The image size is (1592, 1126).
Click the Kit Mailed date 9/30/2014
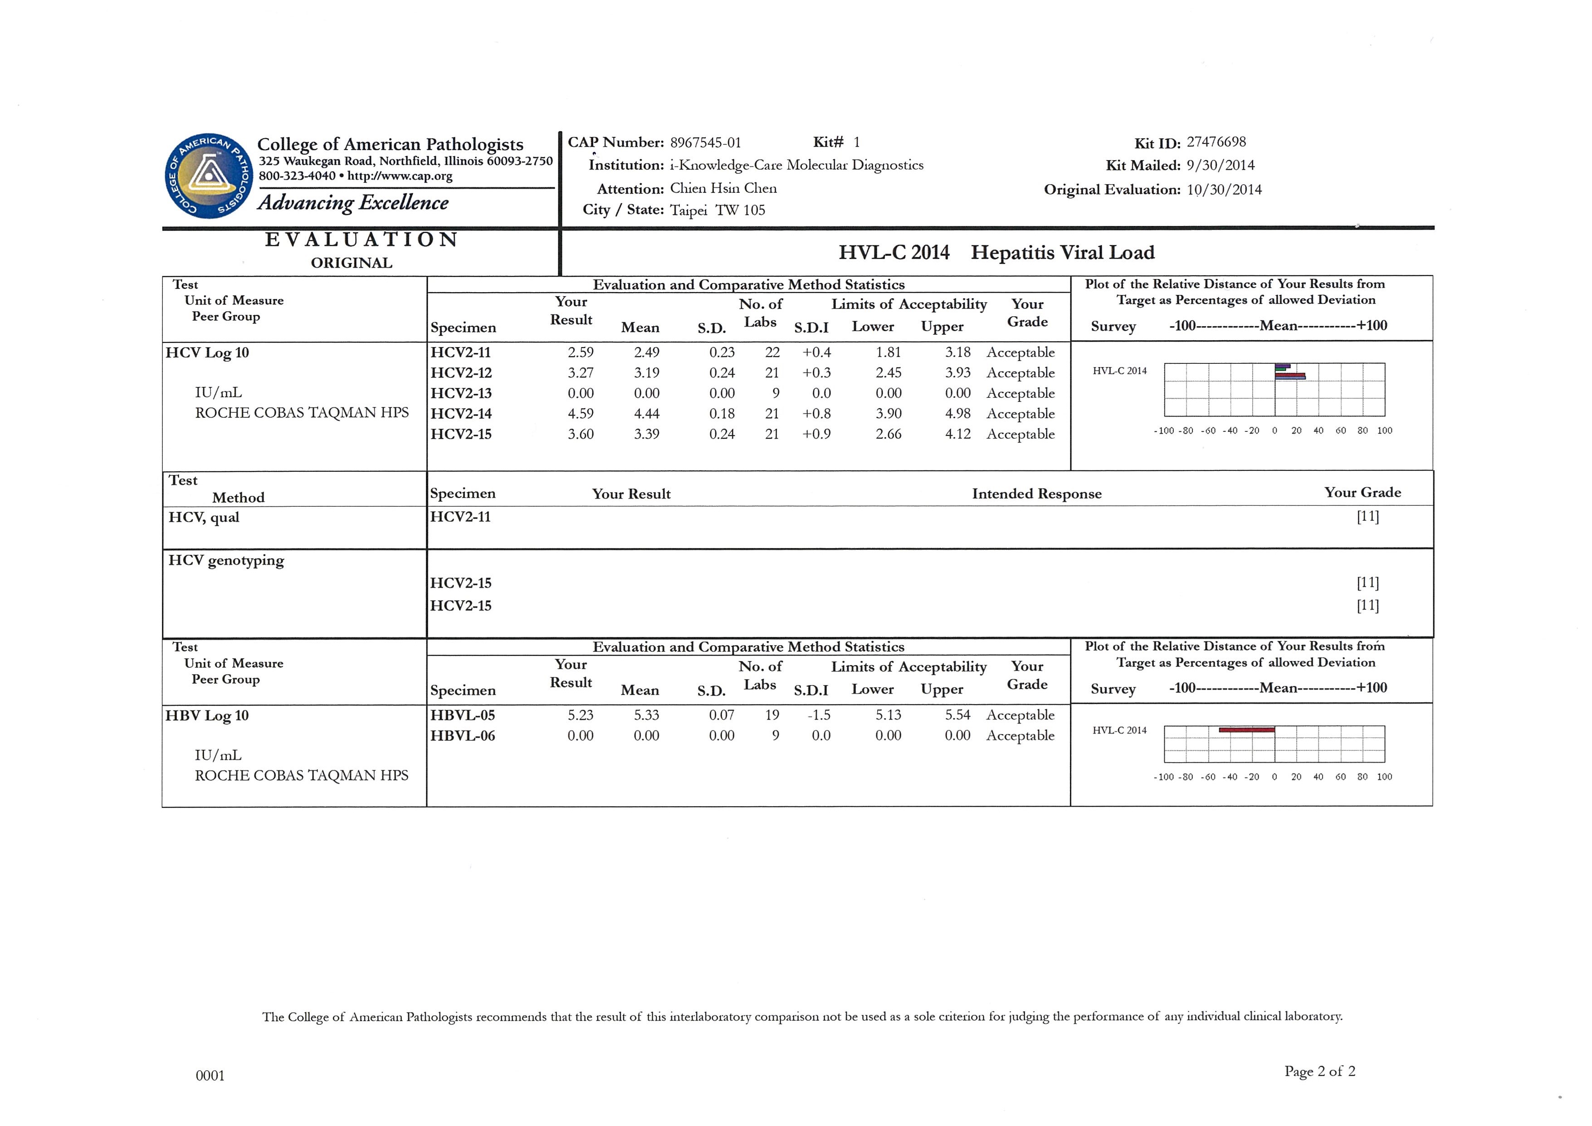click(1221, 165)
